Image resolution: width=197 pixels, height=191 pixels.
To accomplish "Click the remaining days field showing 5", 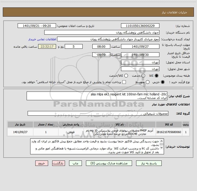I will [x=74, y=46].
